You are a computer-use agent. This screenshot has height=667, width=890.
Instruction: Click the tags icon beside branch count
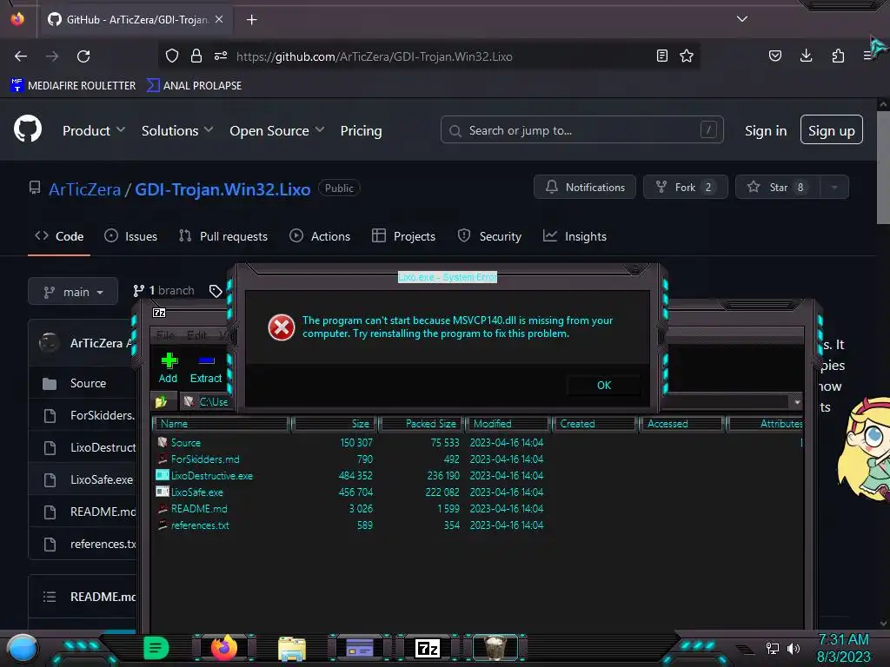coord(216,291)
